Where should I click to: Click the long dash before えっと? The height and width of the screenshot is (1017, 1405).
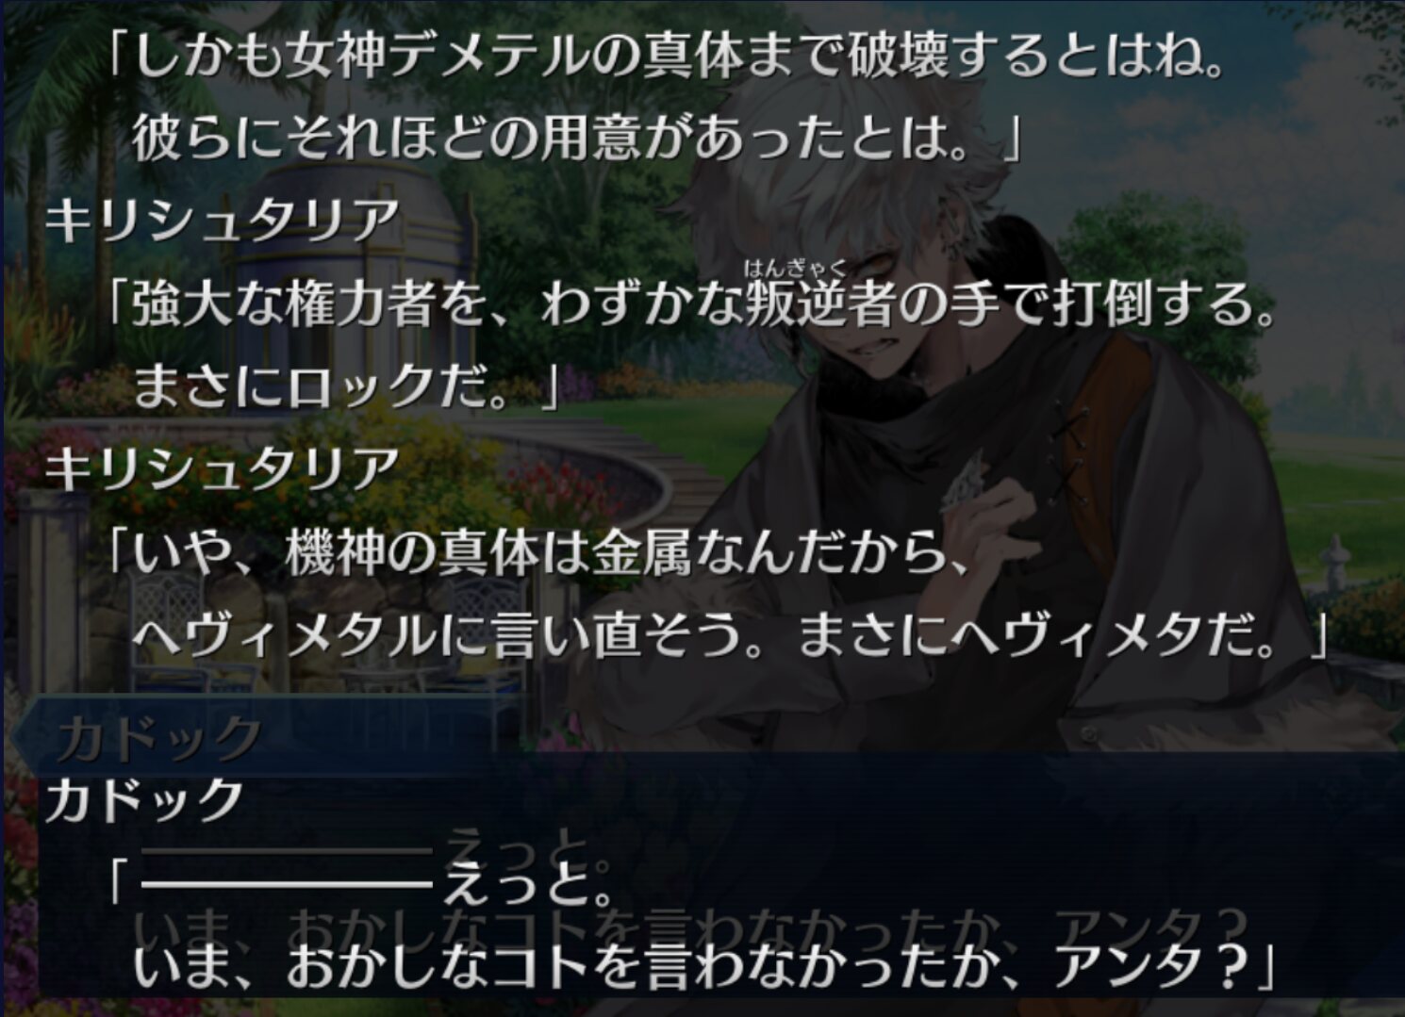tap(287, 883)
